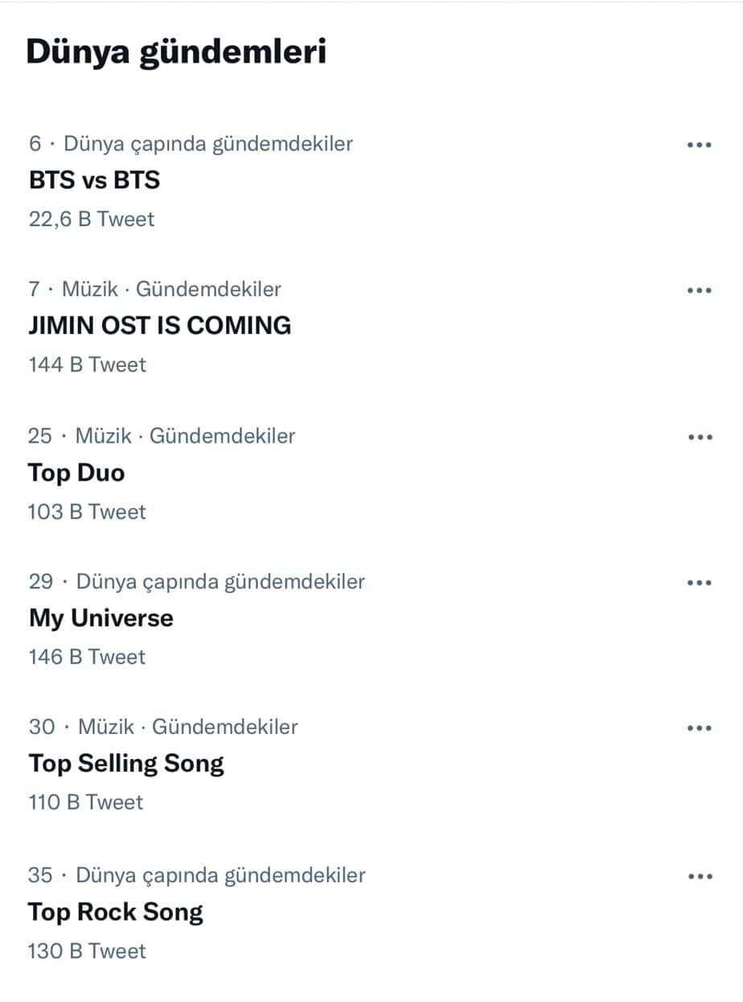Open more options for My Universe trend
This screenshot has height=1002, width=743.
point(699,583)
